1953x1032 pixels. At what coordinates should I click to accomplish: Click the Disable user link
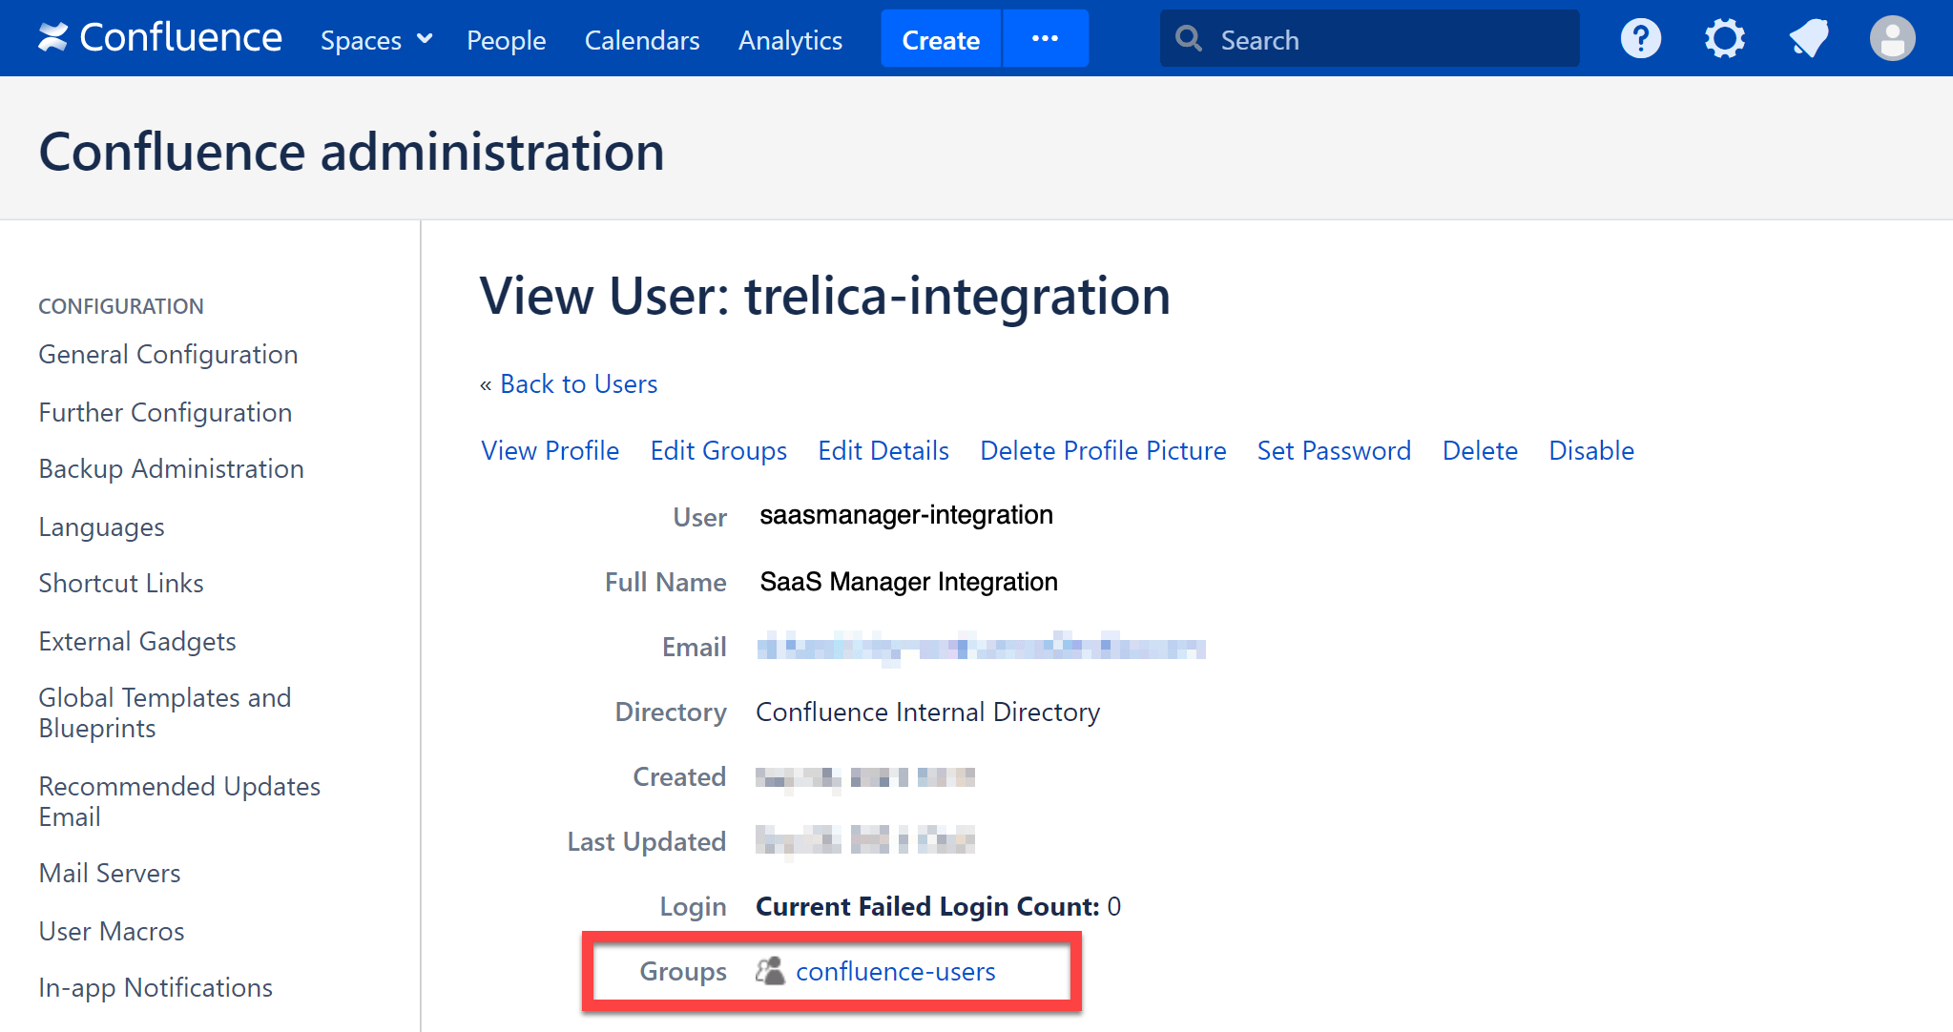[1591, 450]
